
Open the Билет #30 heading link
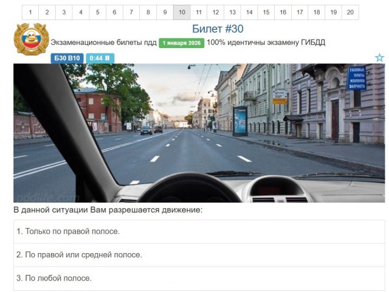(218, 29)
